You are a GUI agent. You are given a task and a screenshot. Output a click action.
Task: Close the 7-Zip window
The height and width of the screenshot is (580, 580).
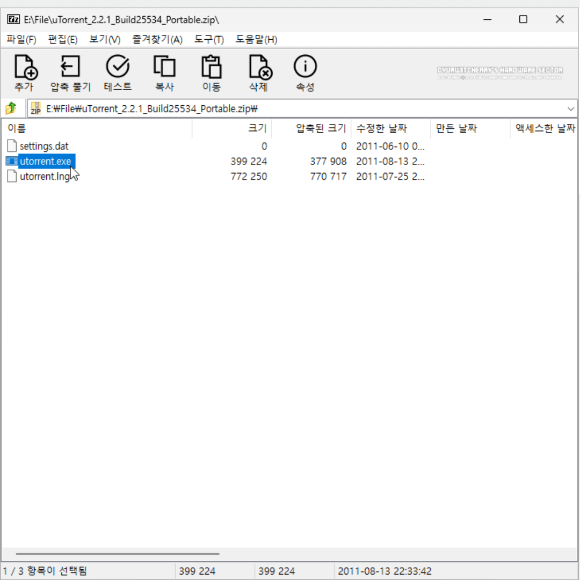coord(560,19)
